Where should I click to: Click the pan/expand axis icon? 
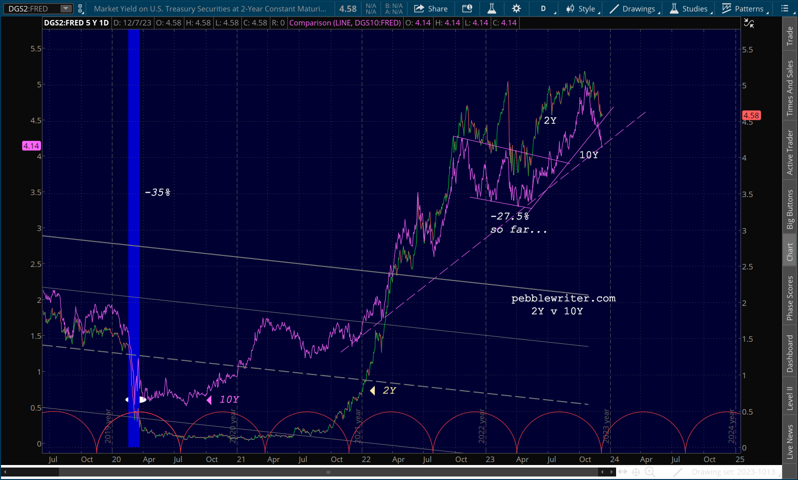coord(623,472)
